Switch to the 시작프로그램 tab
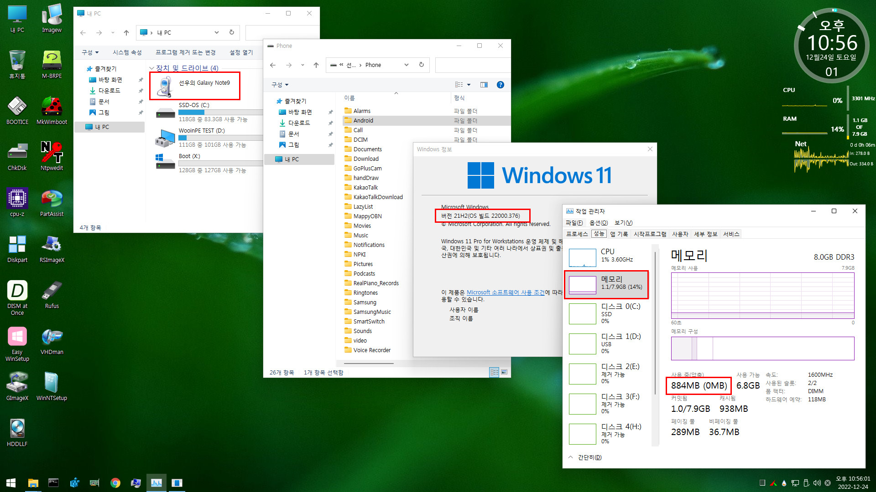 [x=650, y=234]
